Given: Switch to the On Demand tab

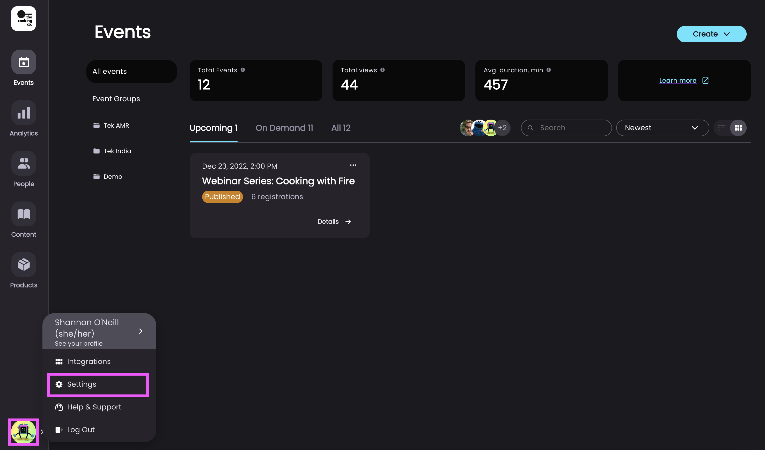Looking at the screenshot, I should click(x=284, y=128).
